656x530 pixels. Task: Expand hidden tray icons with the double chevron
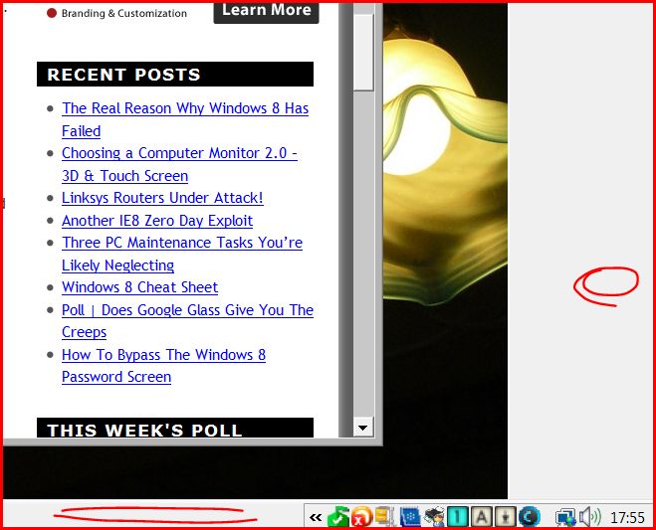point(316,517)
